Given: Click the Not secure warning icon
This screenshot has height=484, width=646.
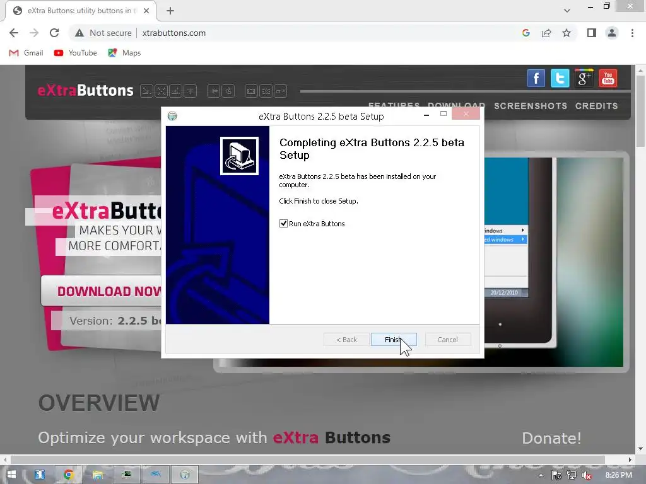Looking at the screenshot, I should point(79,33).
